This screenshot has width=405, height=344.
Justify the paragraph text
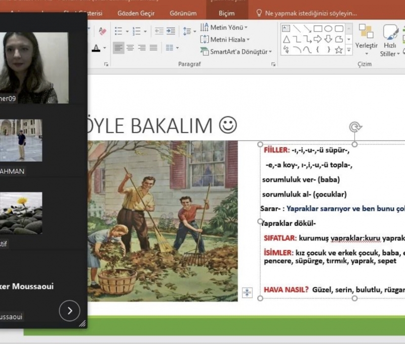[x=153, y=48]
